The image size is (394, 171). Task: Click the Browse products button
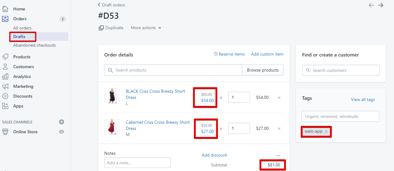click(x=263, y=70)
